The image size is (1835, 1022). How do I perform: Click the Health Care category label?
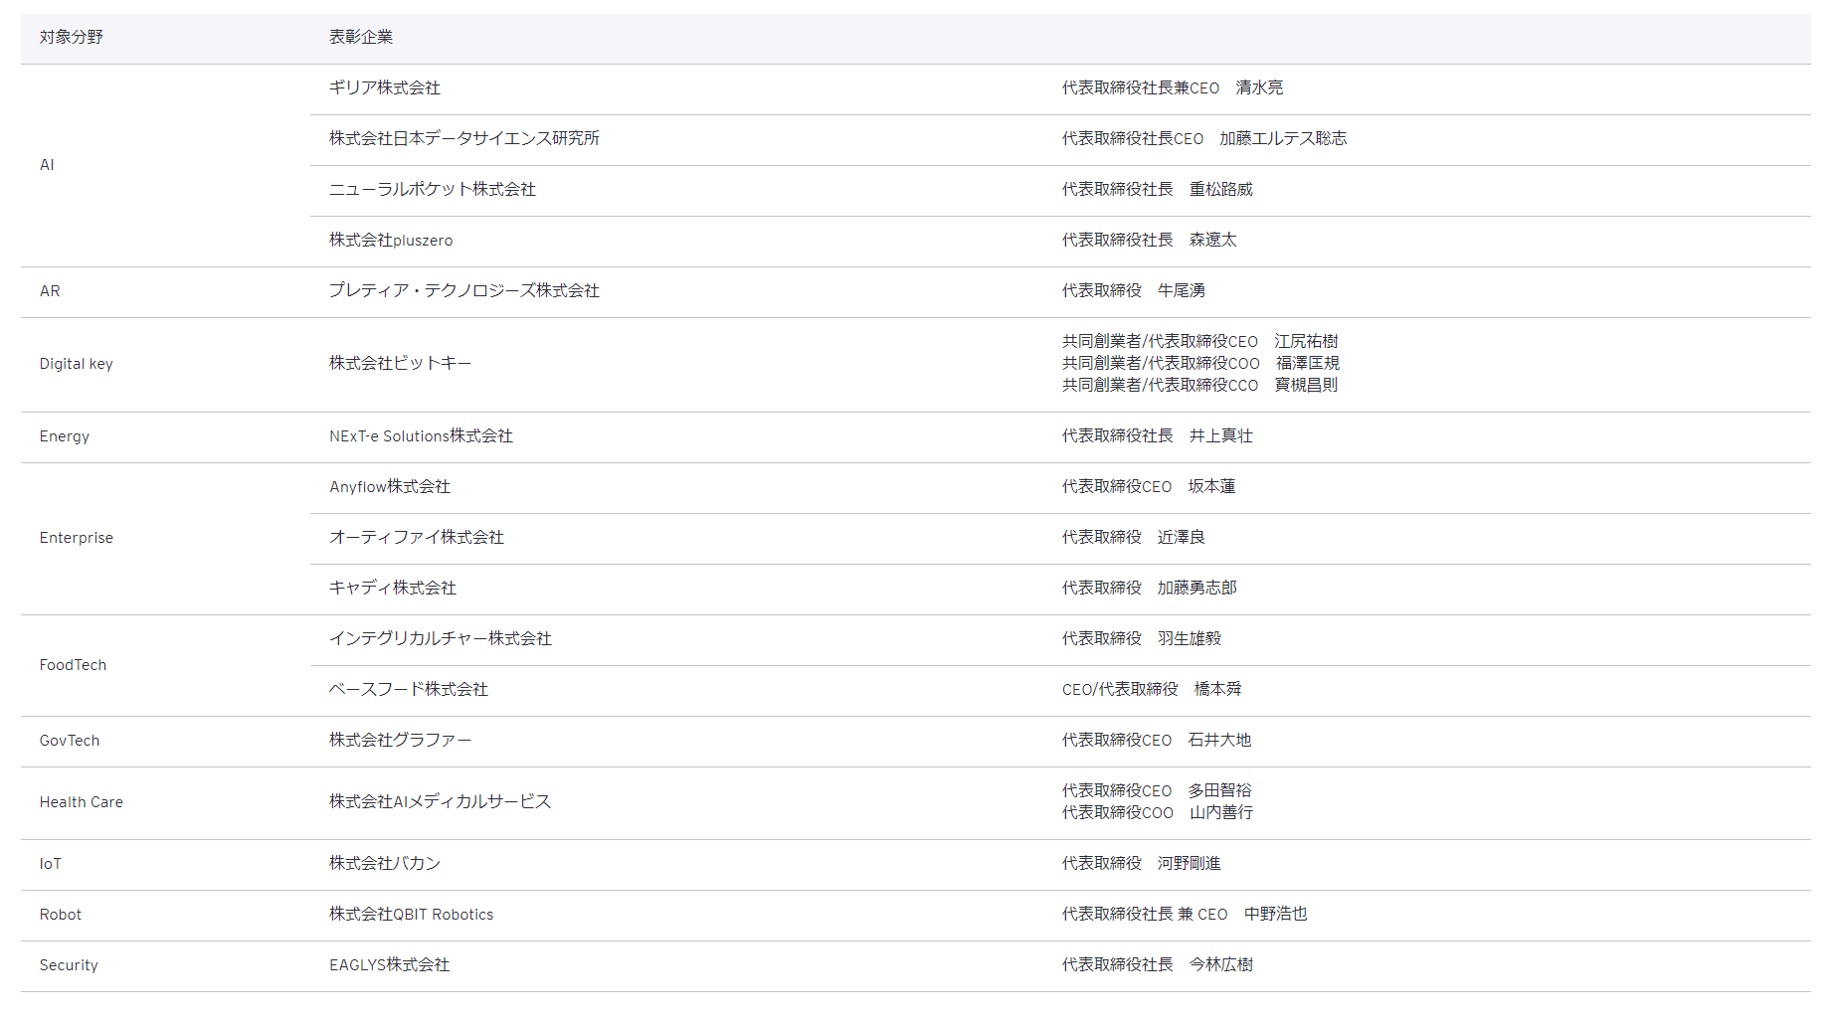81,802
